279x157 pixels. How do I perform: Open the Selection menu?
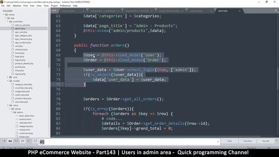tap(17, 6)
